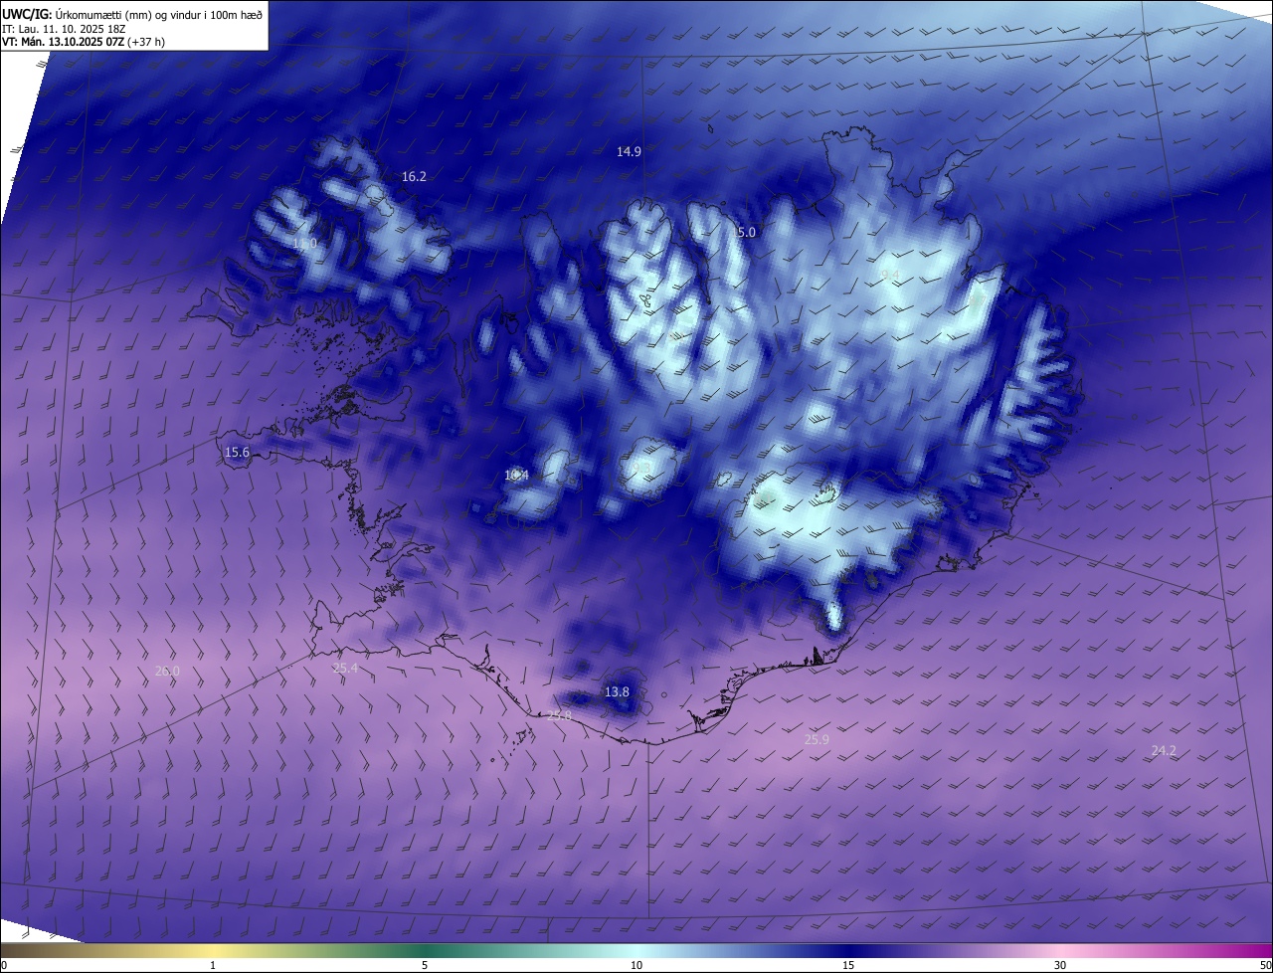Click the 15 tick on color scale
1273x973 pixels.
[x=848, y=966]
